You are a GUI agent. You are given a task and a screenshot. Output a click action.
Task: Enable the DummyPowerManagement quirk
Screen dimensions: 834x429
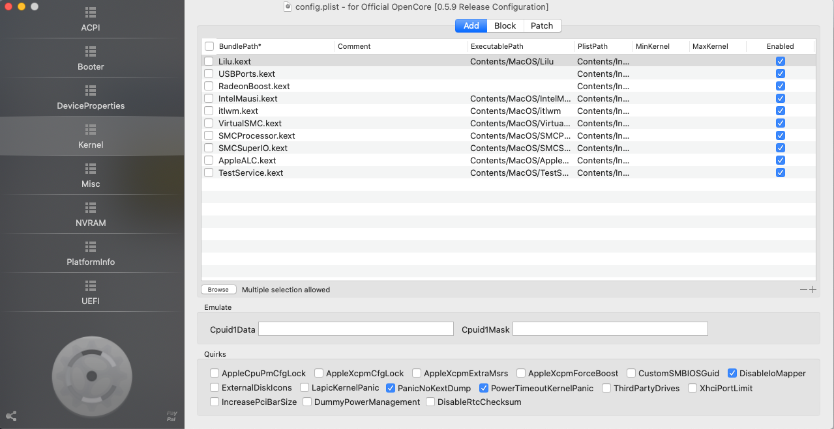pos(307,402)
